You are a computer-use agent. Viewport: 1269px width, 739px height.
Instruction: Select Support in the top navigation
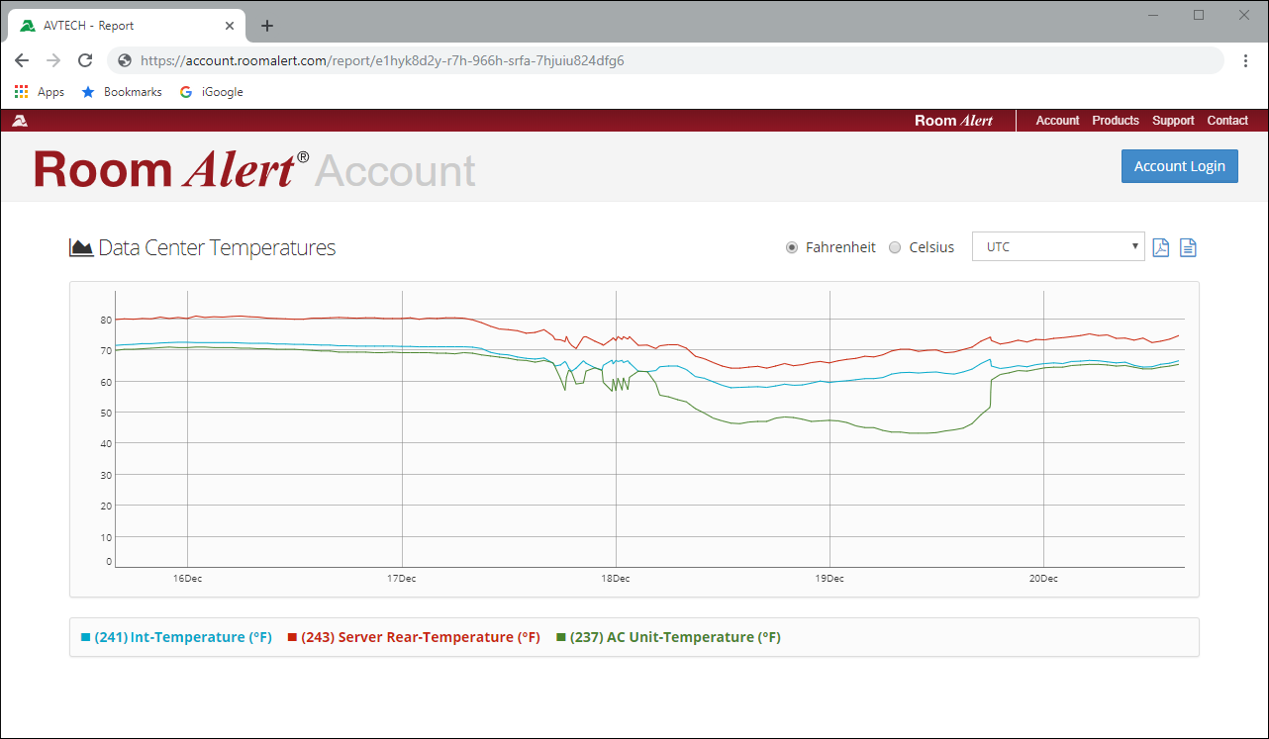click(x=1173, y=120)
